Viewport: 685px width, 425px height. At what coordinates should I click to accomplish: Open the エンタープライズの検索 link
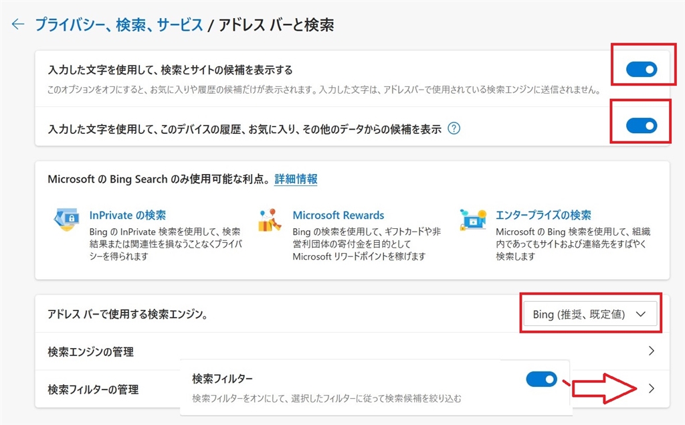[x=543, y=216]
